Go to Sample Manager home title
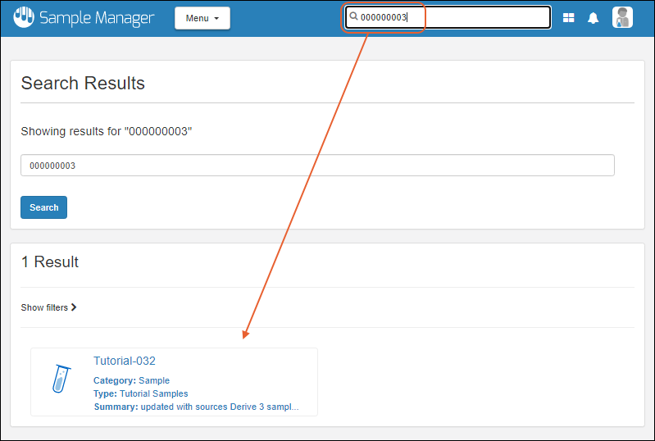This screenshot has height=441, width=655. click(x=97, y=18)
